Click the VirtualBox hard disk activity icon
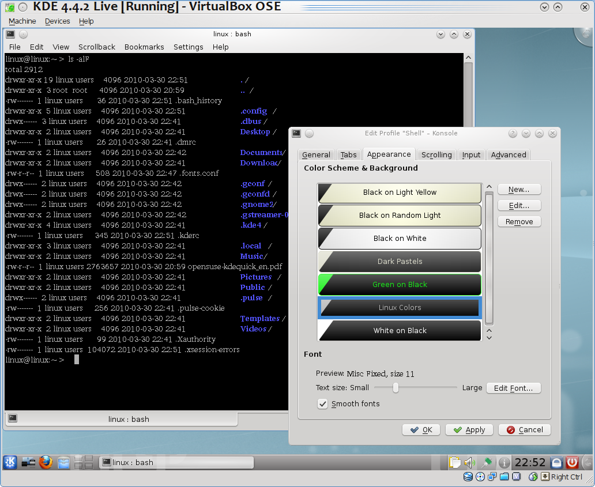The width and height of the screenshot is (595, 487). tap(468, 477)
